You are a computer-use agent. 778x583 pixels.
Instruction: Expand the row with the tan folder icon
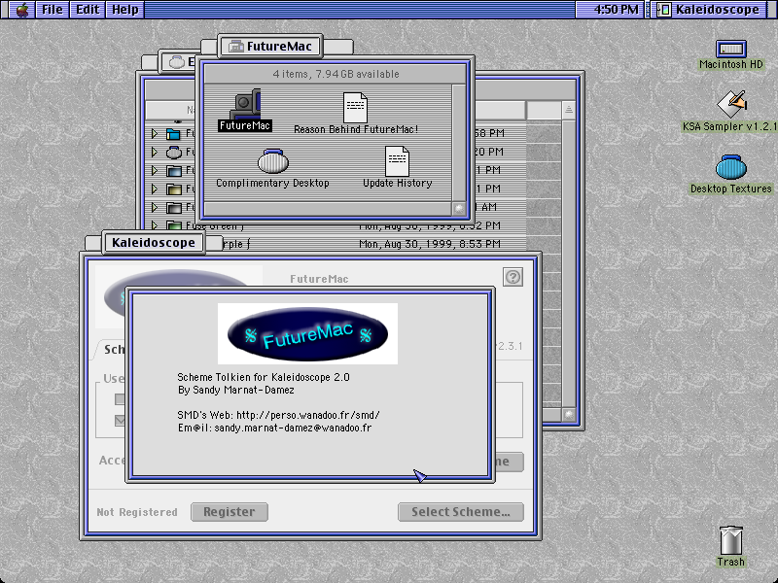155,189
